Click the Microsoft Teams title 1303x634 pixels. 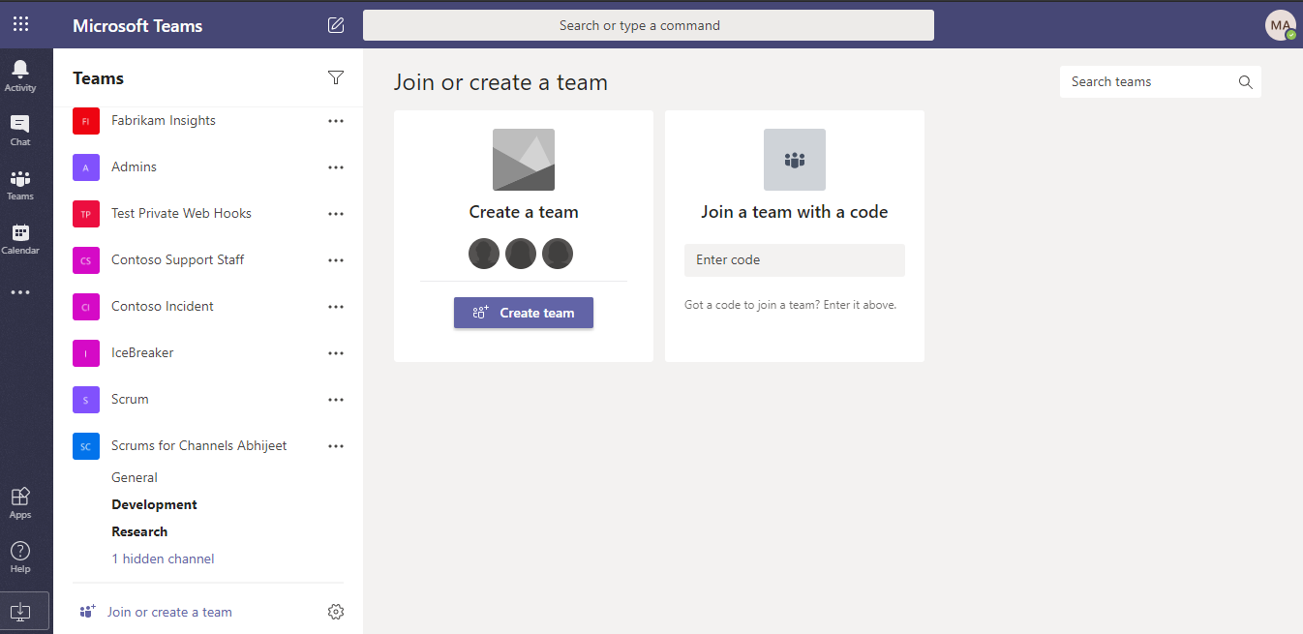(137, 26)
